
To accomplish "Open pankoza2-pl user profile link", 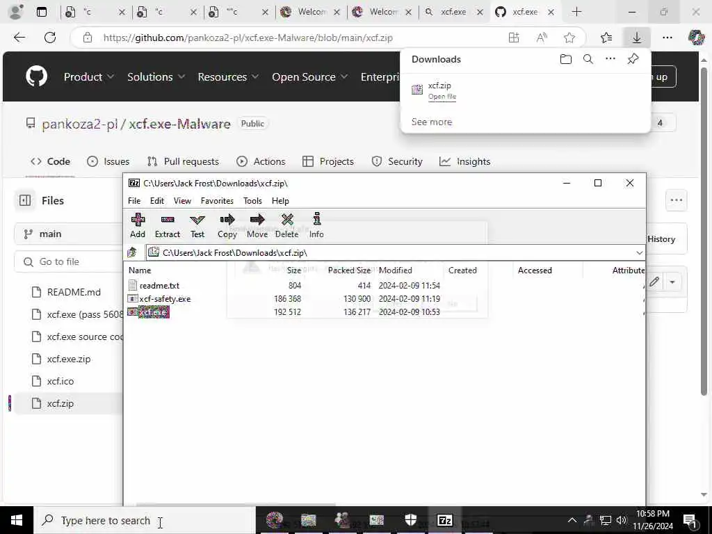I will coord(79,124).
